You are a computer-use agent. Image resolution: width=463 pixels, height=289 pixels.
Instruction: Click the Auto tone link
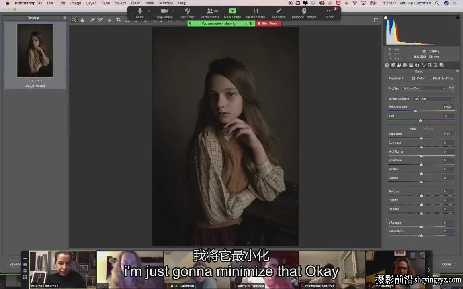[412, 128]
